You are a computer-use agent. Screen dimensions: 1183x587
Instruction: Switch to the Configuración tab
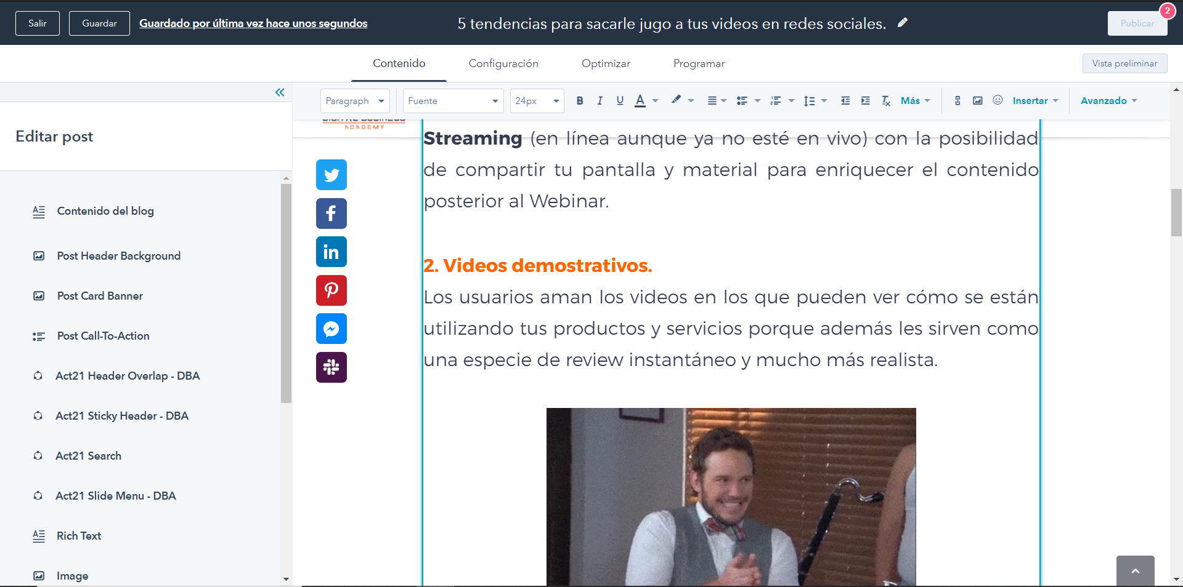503,63
